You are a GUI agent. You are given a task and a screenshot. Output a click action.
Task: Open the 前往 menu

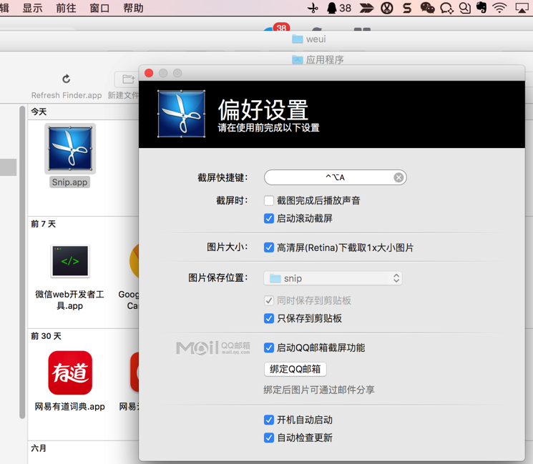pos(66,8)
